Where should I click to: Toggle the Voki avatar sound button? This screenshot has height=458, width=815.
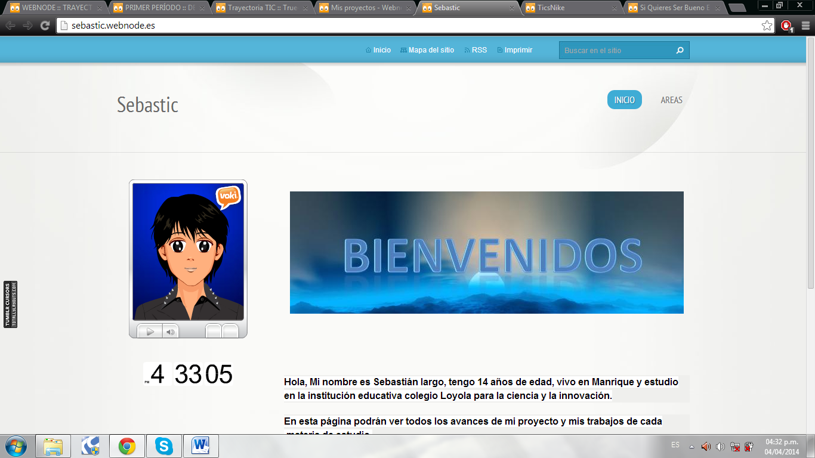170,332
